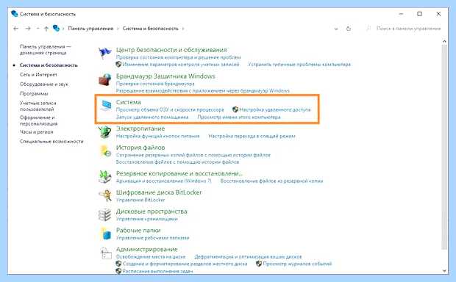The width and height of the screenshot is (456, 282).
Task: Click Управление BitLocker link
Action: click(140, 200)
